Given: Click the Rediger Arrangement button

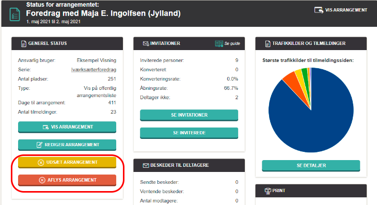Looking at the screenshot, I should point(67,145).
